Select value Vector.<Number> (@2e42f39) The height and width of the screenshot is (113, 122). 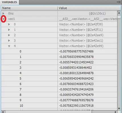point(81,24)
